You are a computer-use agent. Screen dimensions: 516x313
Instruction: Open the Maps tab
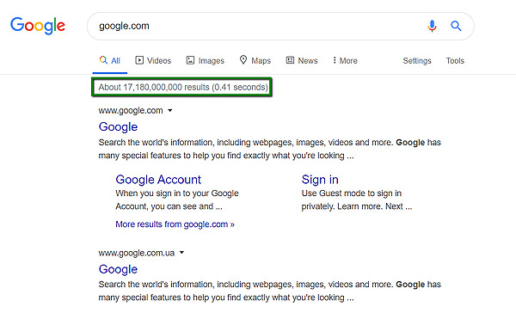[x=255, y=60]
